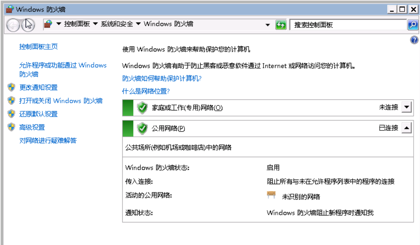Click the 已连接 status text
This screenshot has height=245, width=420.
388,128
